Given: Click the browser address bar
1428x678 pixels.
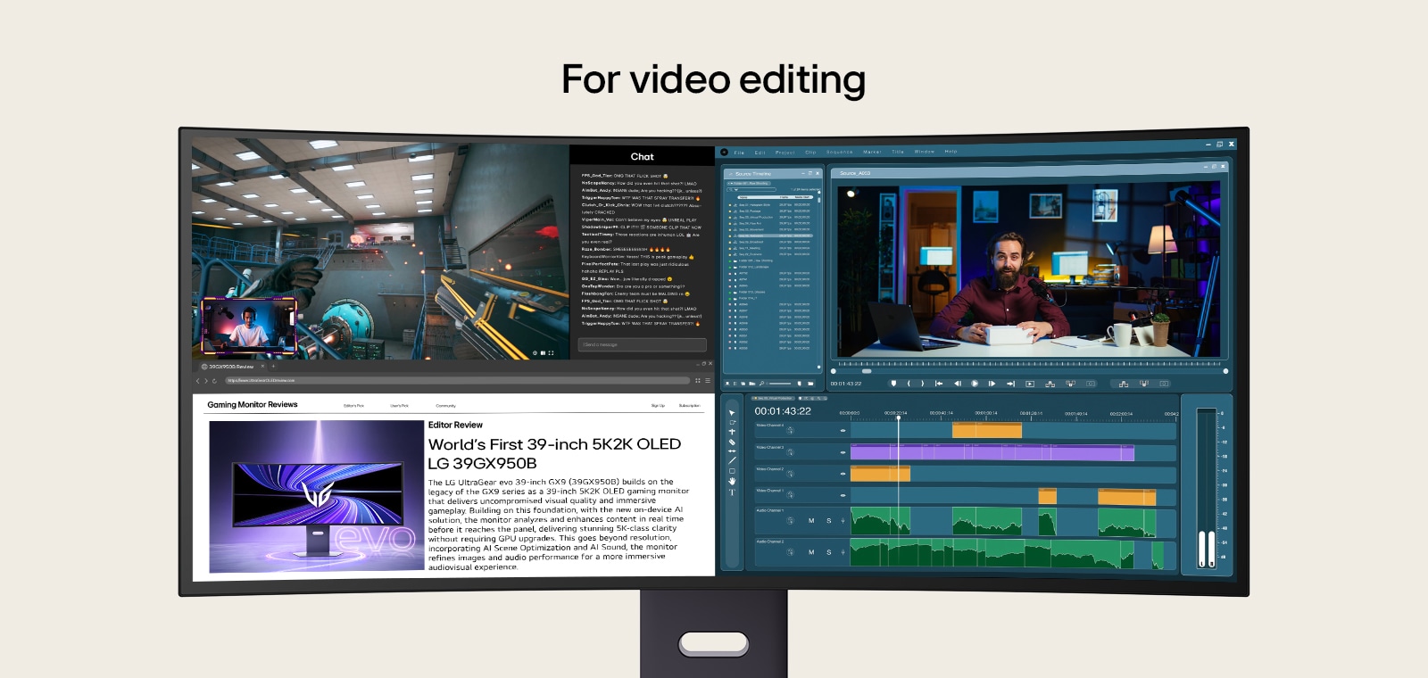Looking at the screenshot, I should pos(457,381).
